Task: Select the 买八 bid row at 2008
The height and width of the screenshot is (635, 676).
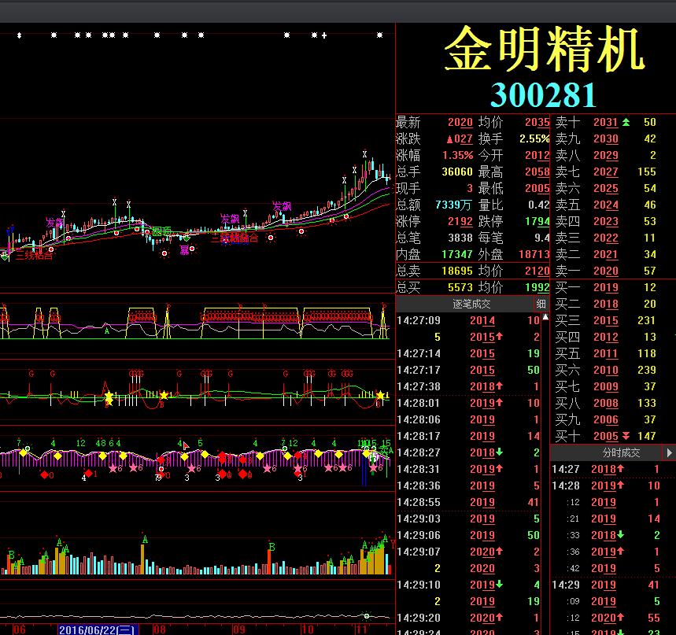Action: (x=613, y=403)
